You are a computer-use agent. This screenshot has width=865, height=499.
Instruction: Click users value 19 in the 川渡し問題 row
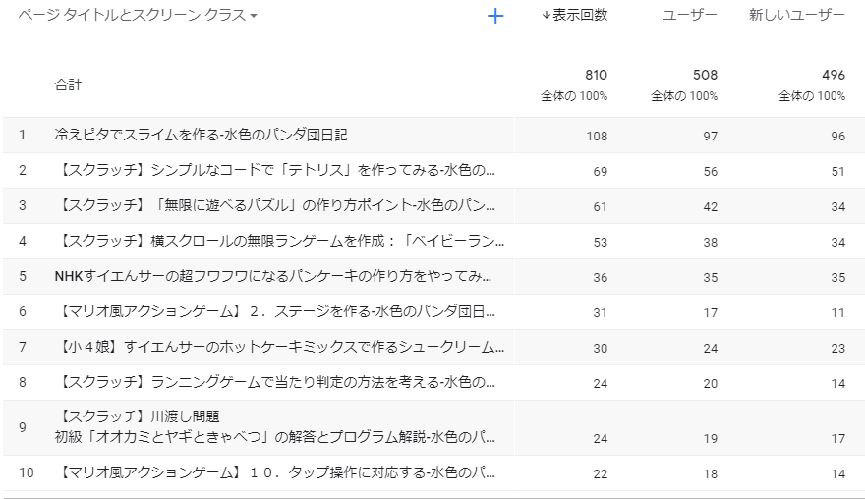(x=710, y=438)
